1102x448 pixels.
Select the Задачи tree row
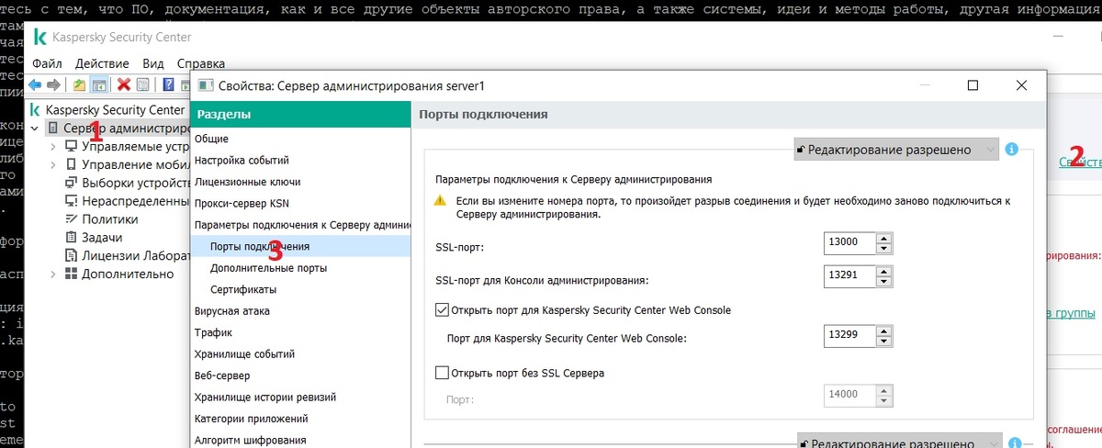pos(102,237)
